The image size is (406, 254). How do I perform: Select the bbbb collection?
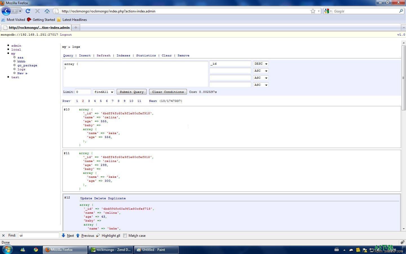pyautogui.click(x=21, y=61)
